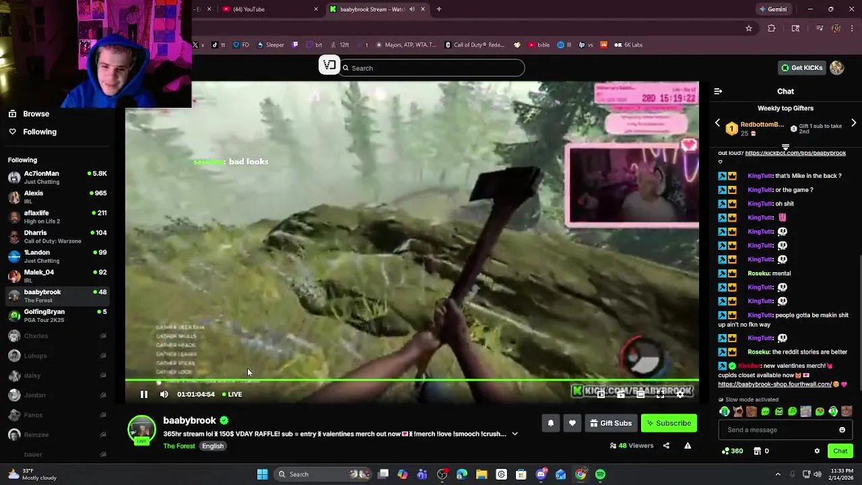
Task: Open channel shop storefront icon
Action: 757,451
